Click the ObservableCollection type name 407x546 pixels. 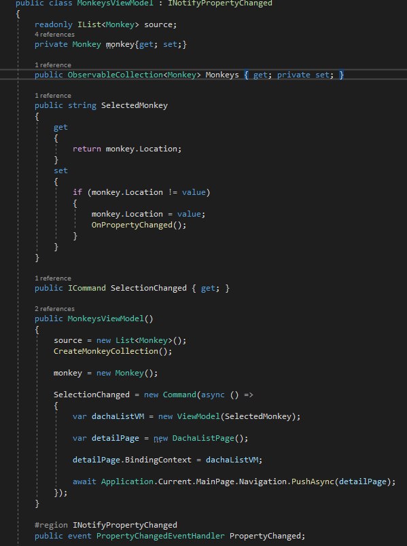tap(115, 75)
